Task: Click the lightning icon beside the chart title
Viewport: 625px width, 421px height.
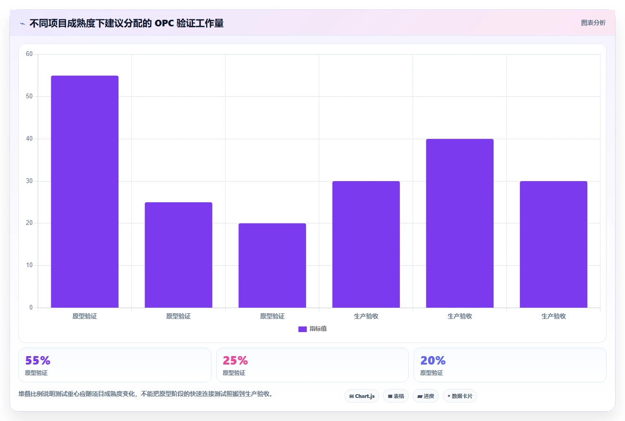Action: point(22,24)
